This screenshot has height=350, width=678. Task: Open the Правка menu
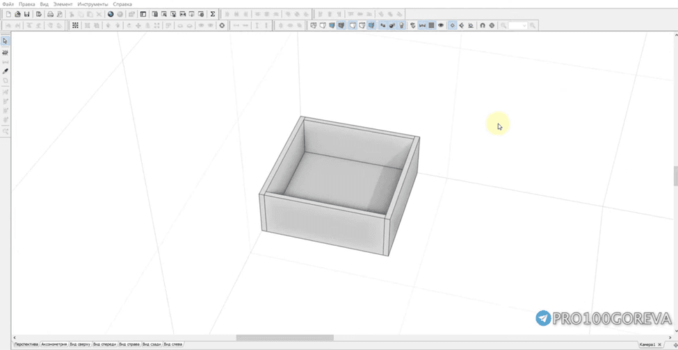pos(27,4)
